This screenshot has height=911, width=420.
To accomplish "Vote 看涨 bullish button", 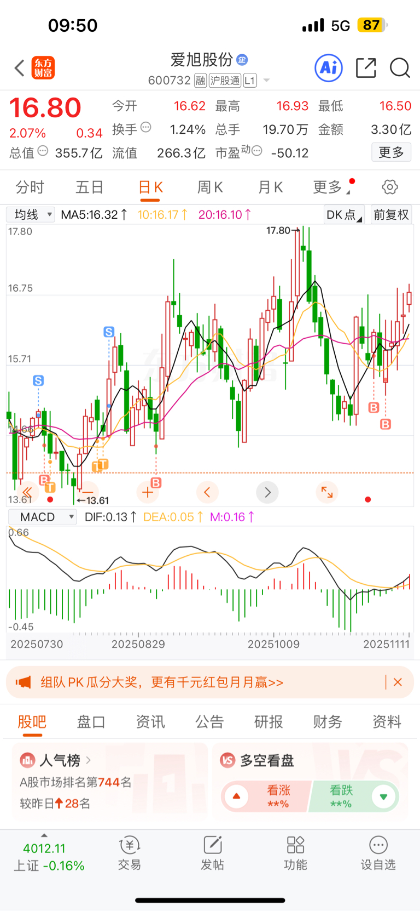I will (266, 796).
